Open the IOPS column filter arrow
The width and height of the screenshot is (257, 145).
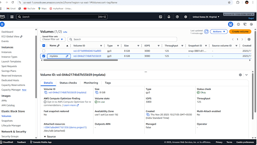[x=158, y=45]
